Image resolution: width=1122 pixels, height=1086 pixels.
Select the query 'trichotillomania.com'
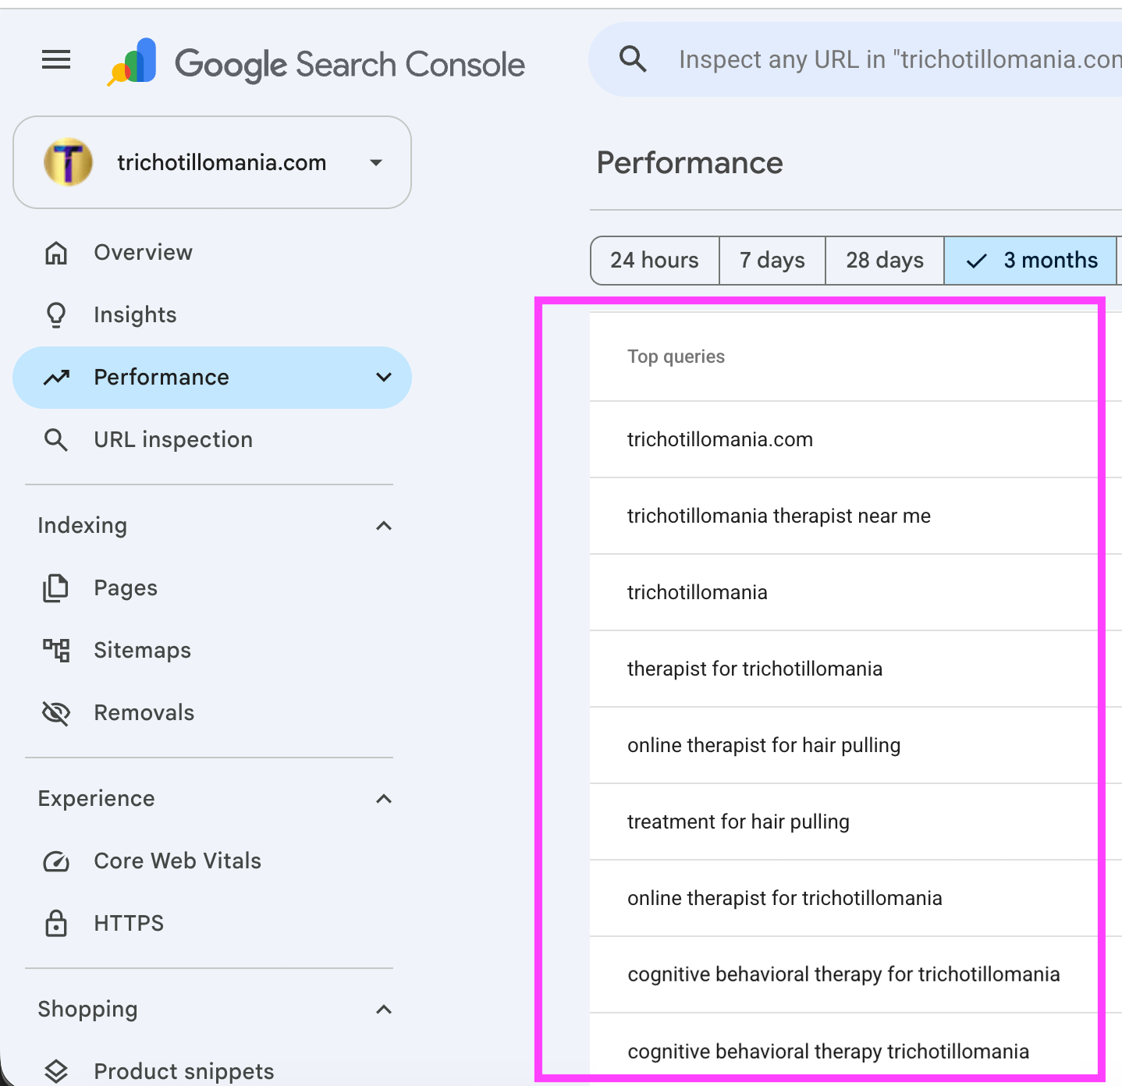tap(720, 439)
